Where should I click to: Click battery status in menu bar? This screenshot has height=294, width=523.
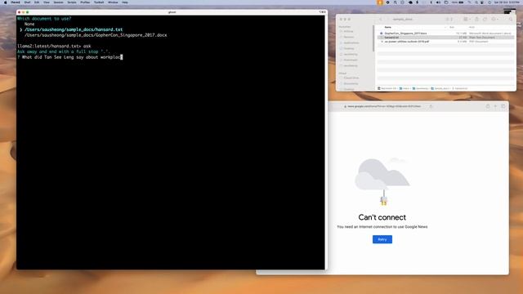458,2
